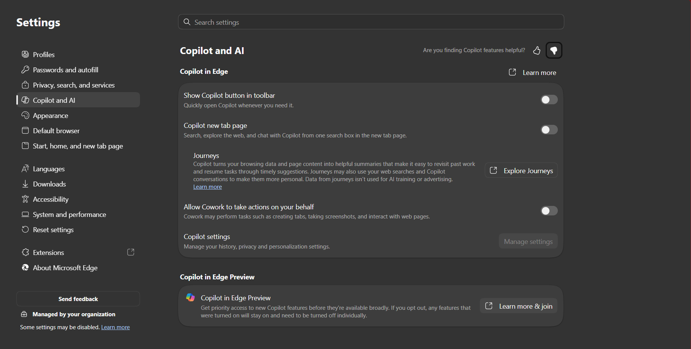Click the Languages icon in sidebar
Image resolution: width=691 pixels, height=349 pixels.
pos(25,169)
